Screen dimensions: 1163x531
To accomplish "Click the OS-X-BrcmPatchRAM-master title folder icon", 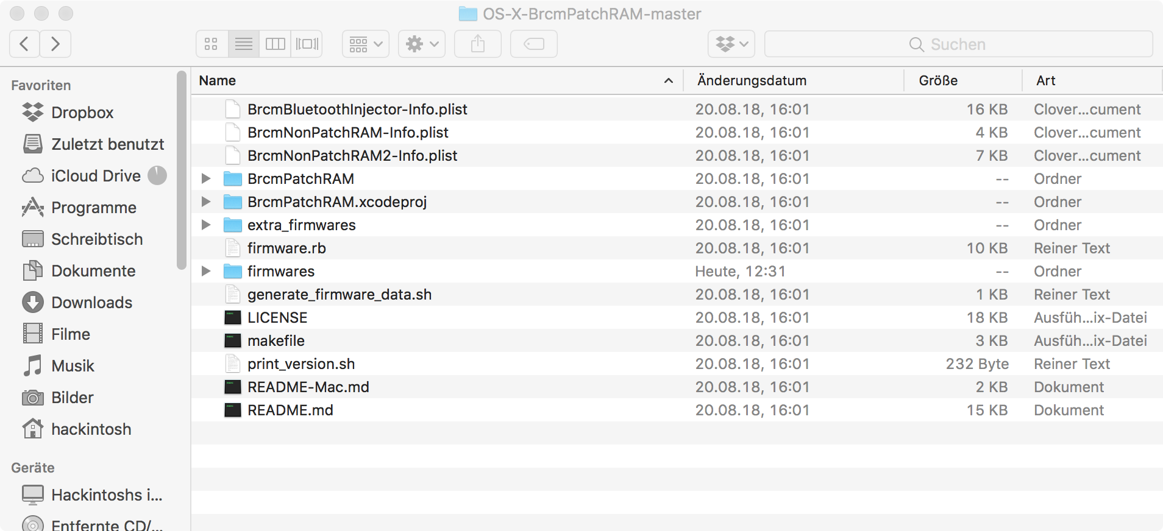I will [468, 13].
